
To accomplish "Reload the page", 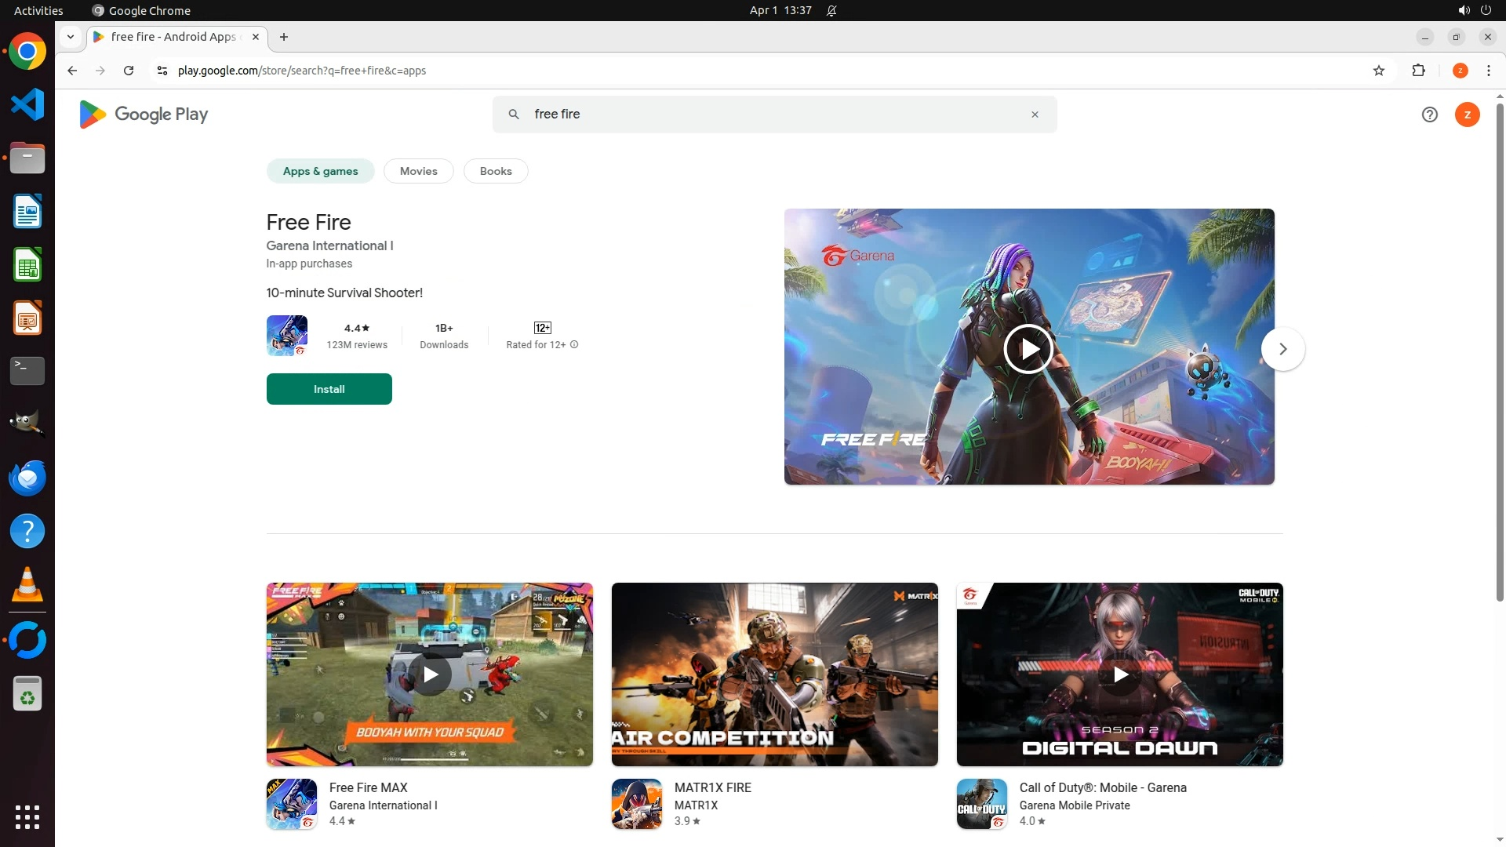I will (x=129, y=71).
